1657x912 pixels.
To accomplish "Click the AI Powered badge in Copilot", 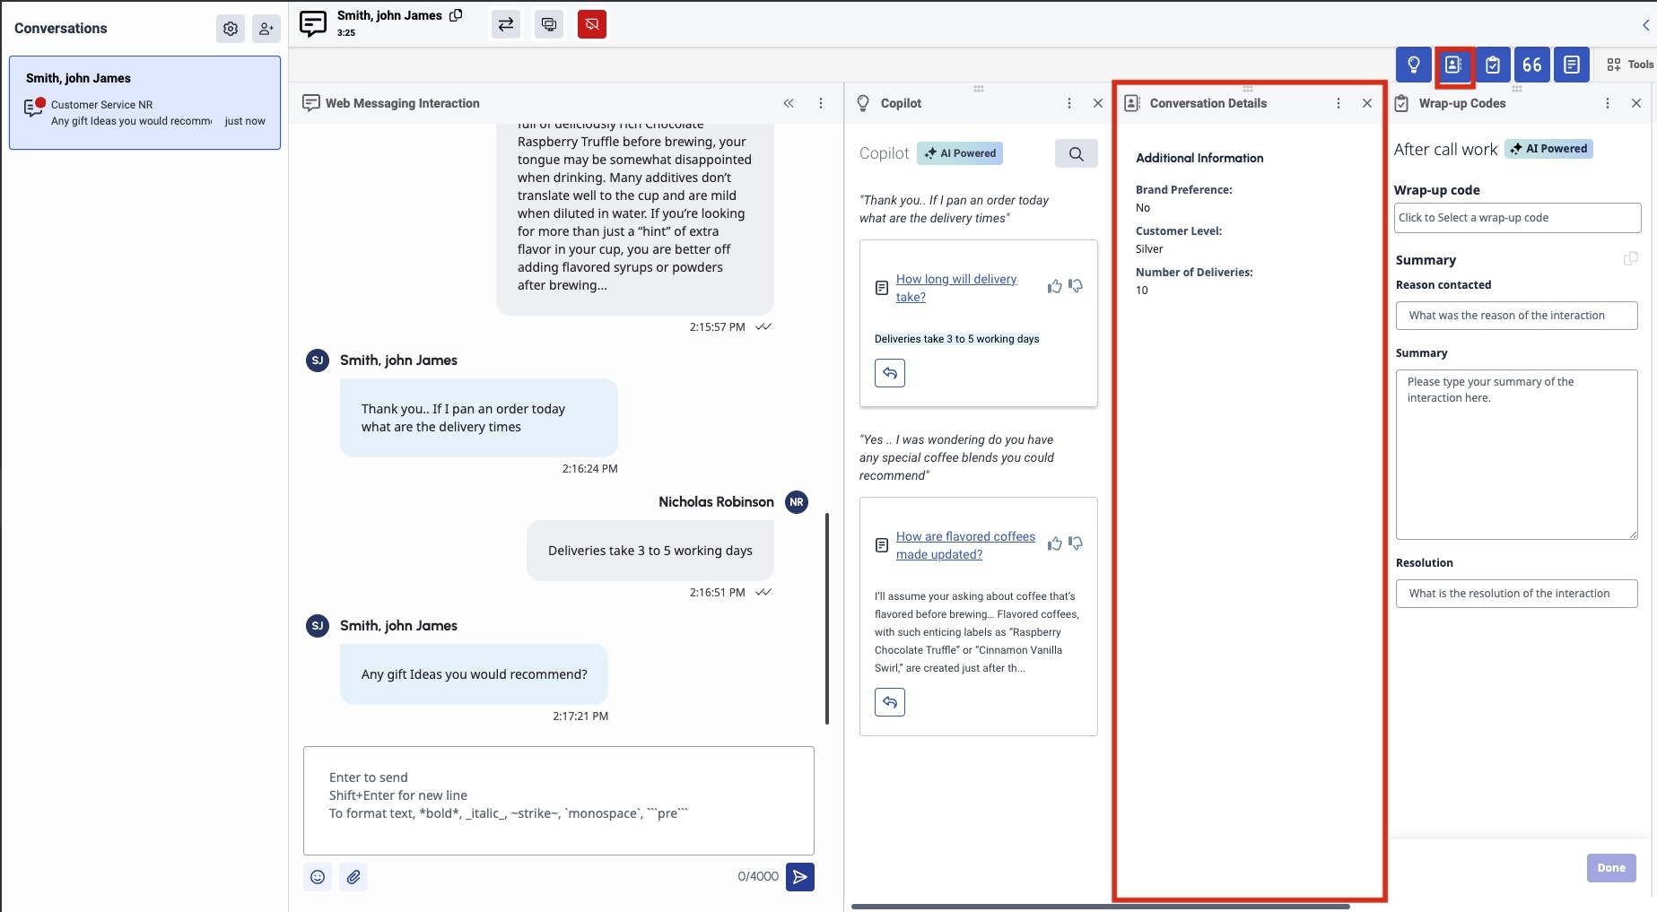I will [960, 153].
